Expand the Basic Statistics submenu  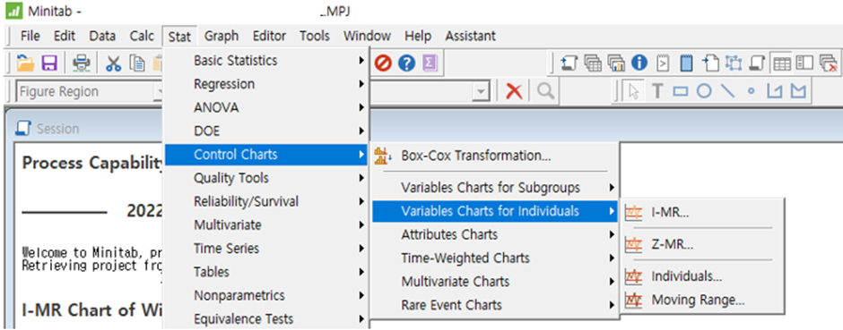[266, 61]
